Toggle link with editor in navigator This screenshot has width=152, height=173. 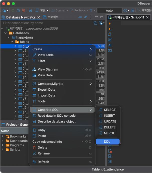coord(86,17)
